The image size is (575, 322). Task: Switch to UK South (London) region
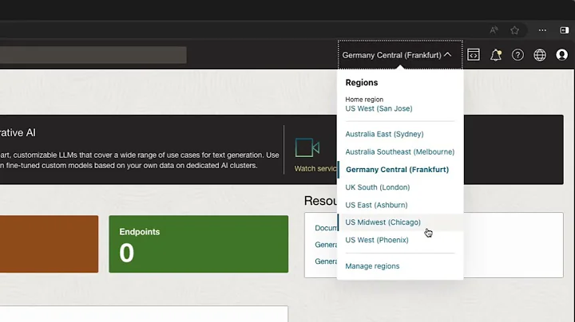[x=377, y=187]
